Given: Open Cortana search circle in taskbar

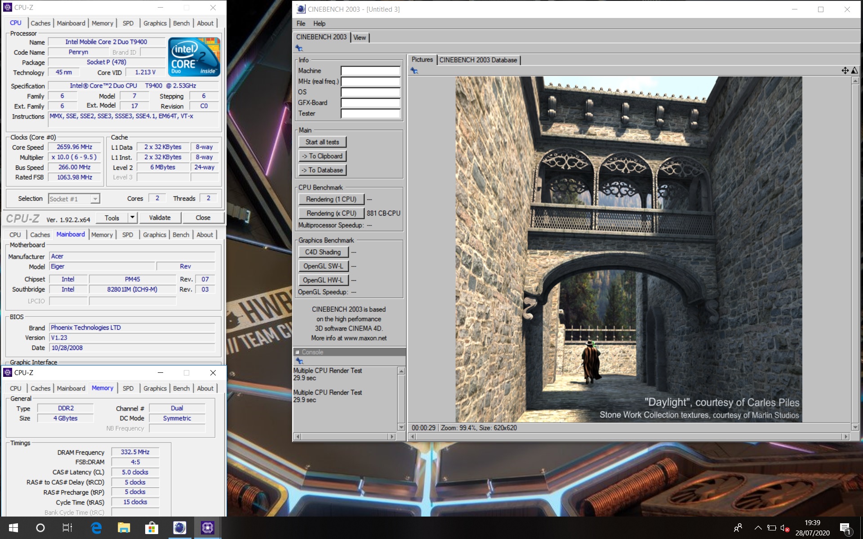Looking at the screenshot, I should coord(40,528).
